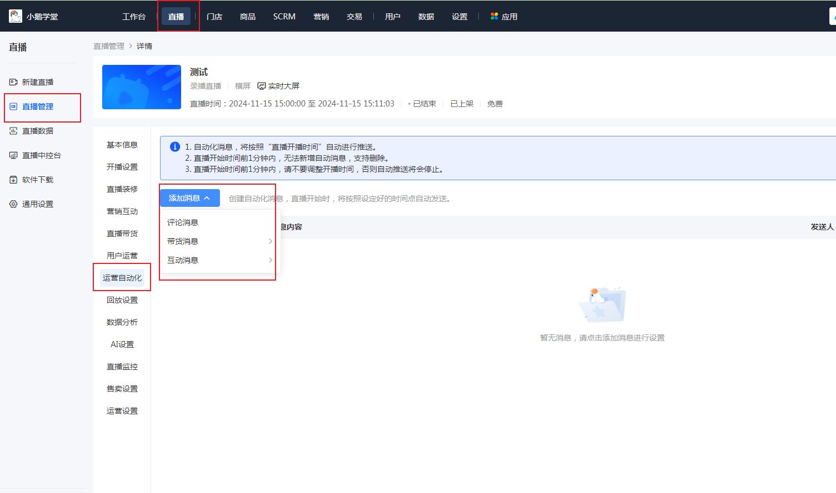Screen dimensions: 836x493
Task: Click the live stream cover thumbnail
Action: point(141,87)
